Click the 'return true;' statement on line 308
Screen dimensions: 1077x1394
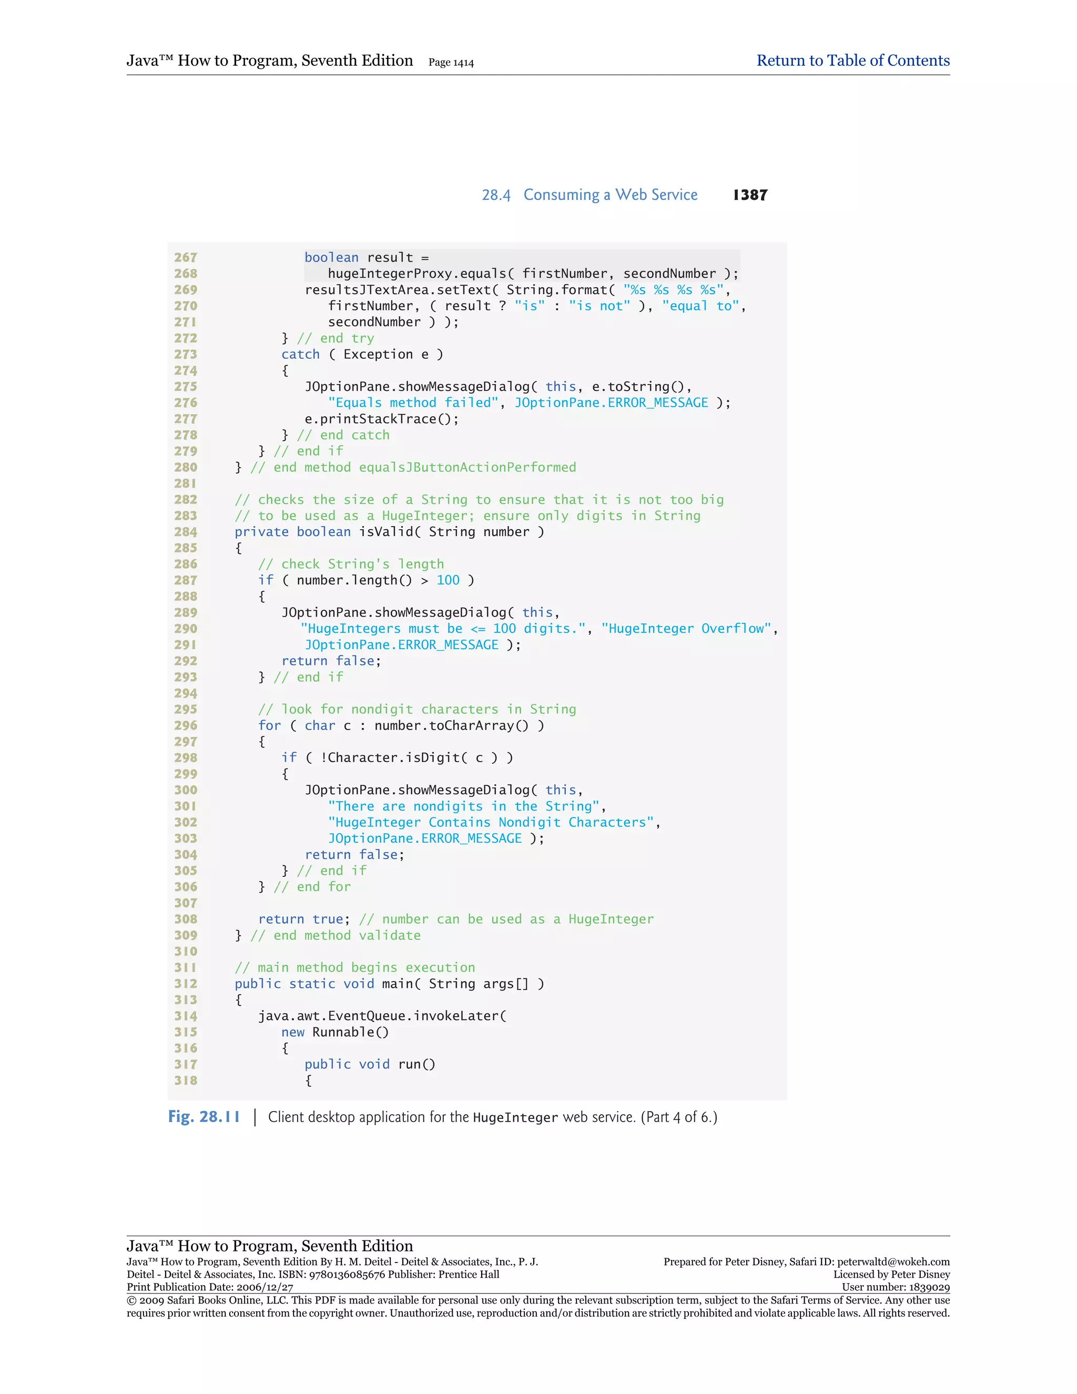[x=304, y=919]
